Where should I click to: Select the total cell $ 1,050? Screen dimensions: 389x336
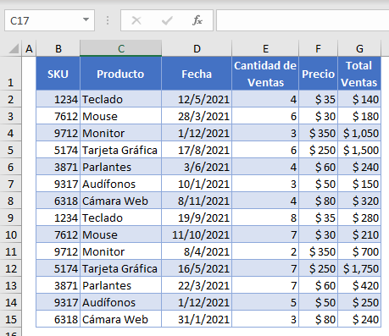[x=359, y=133]
